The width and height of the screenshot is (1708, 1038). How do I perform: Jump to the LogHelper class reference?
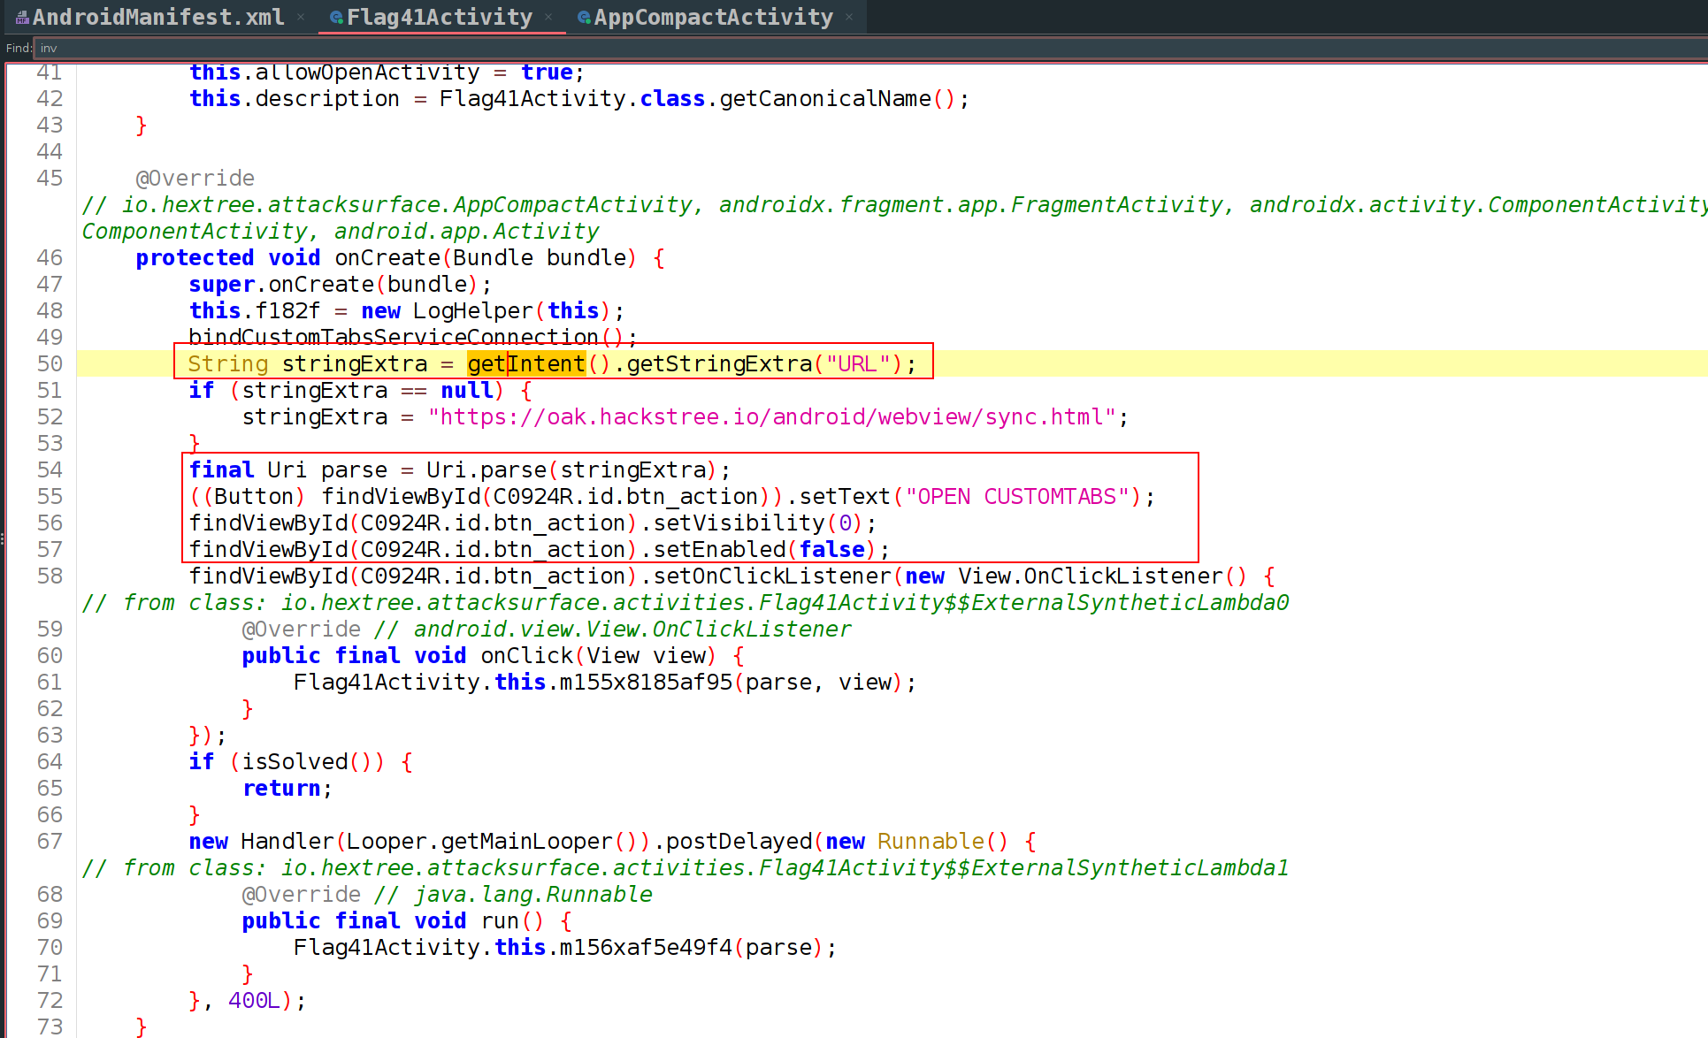[472, 310]
